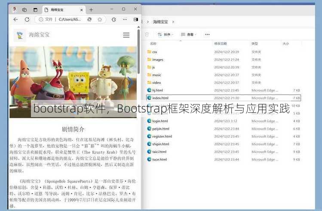The height and width of the screenshot is (211, 322).
Task: Sort by the 修改日期 column header
Action: click(x=221, y=43)
